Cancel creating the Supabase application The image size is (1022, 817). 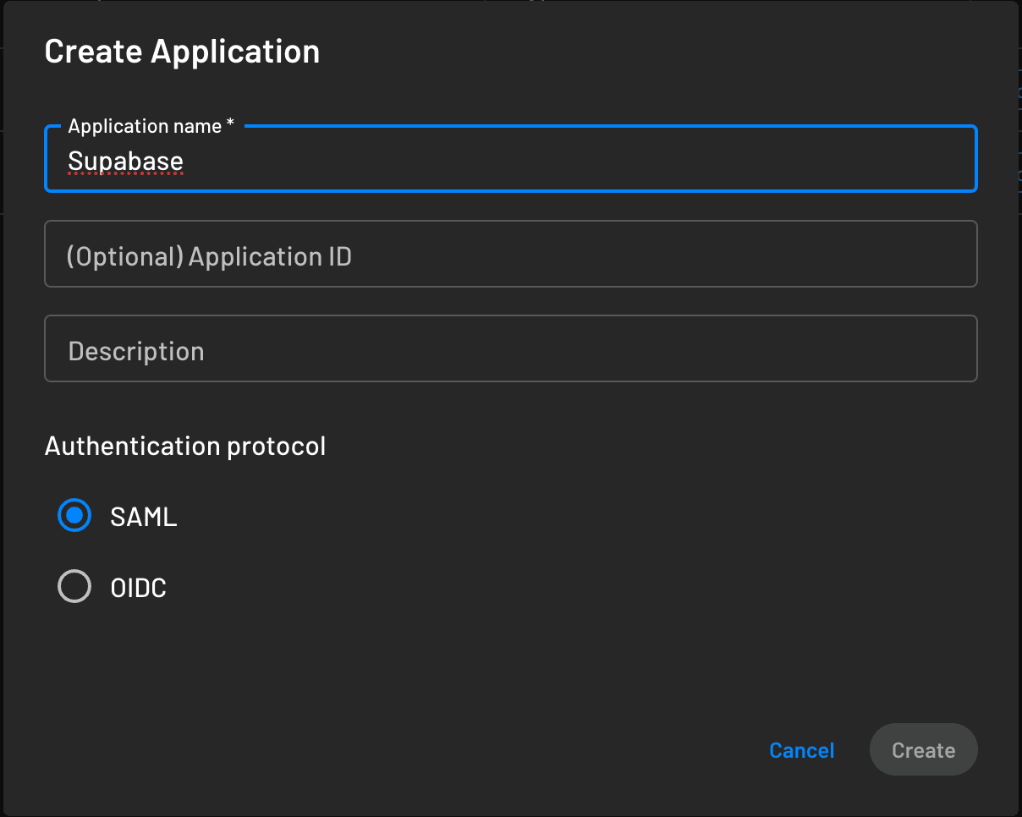point(801,749)
